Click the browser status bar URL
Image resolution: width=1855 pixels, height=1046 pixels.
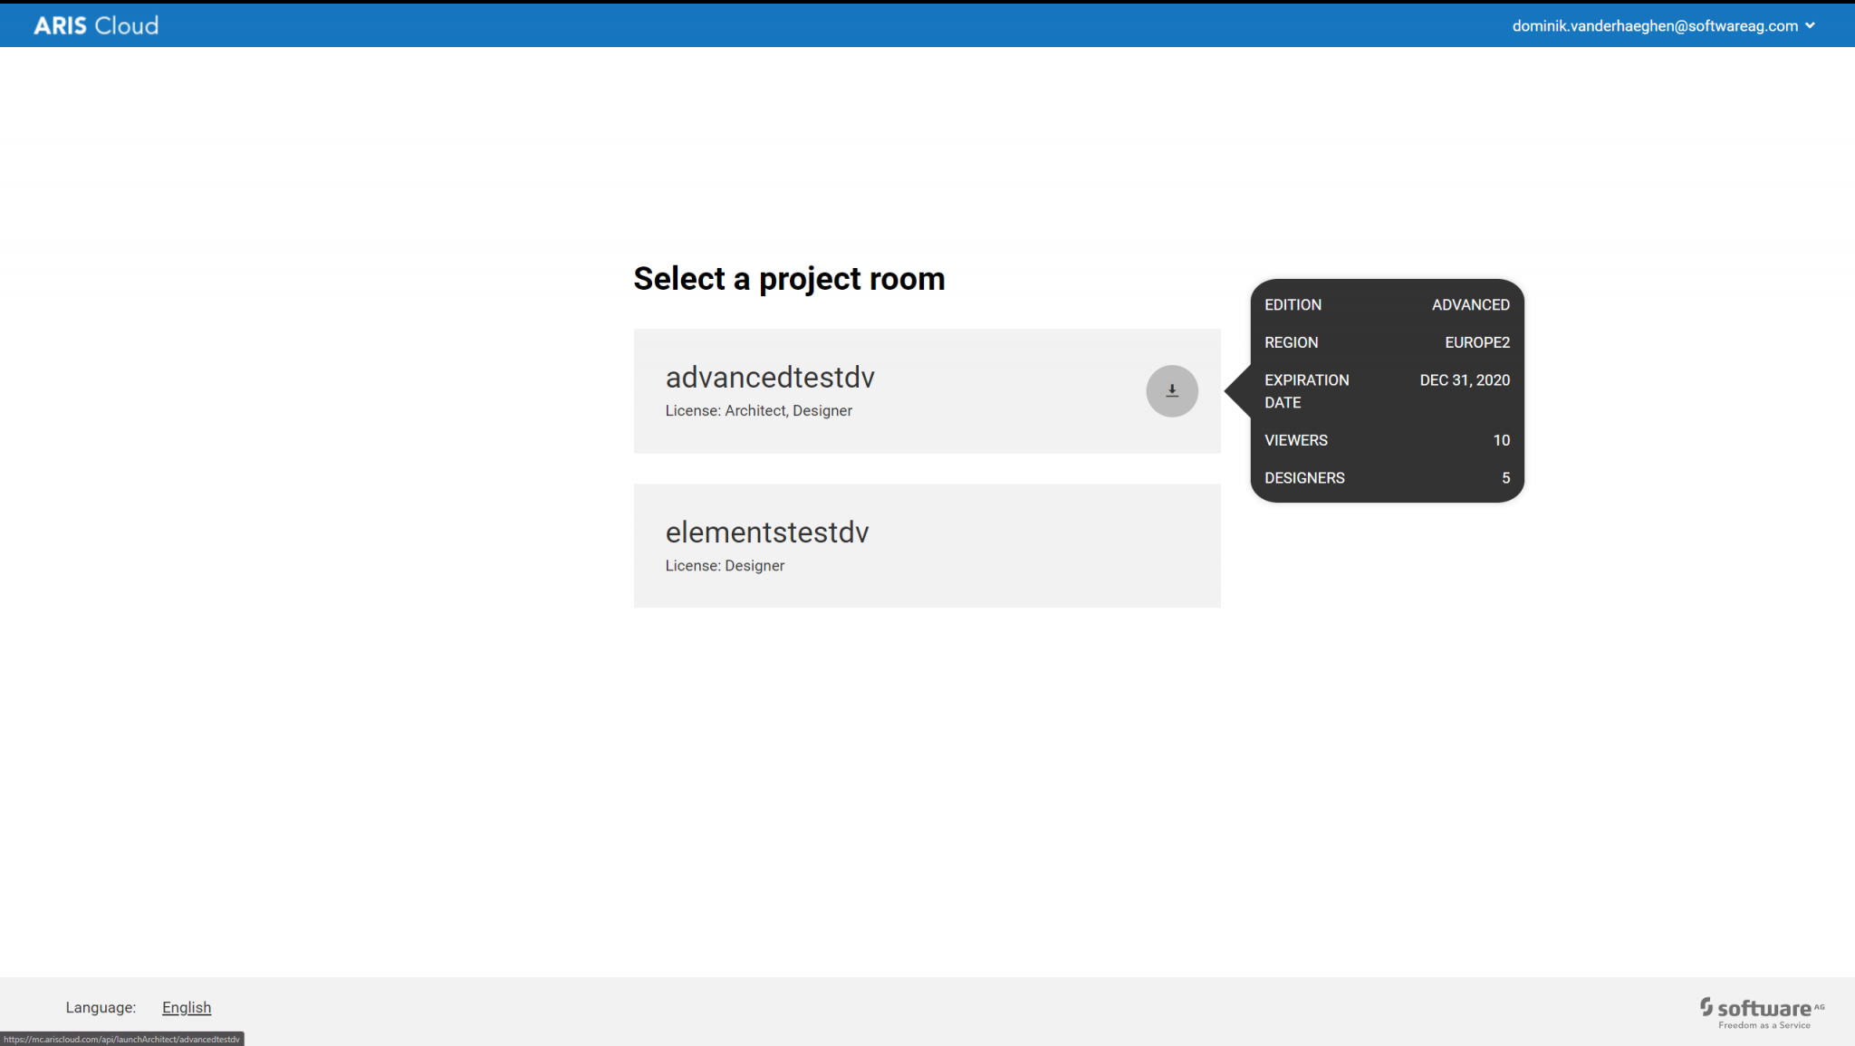click(121, 1039)
